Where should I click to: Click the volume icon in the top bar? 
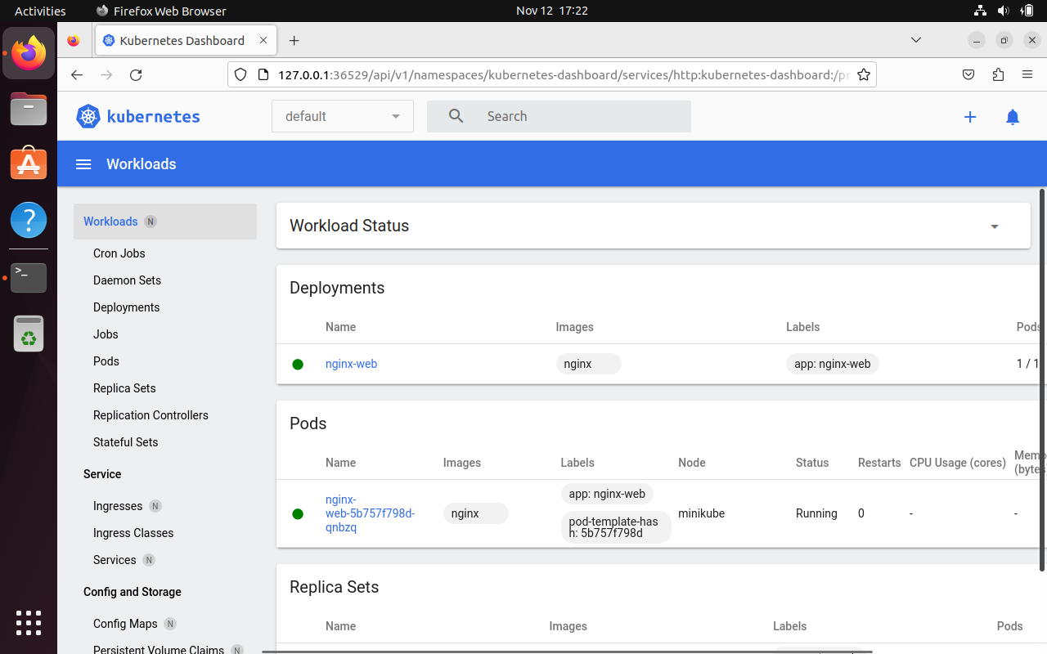(x=1004, y=11)
